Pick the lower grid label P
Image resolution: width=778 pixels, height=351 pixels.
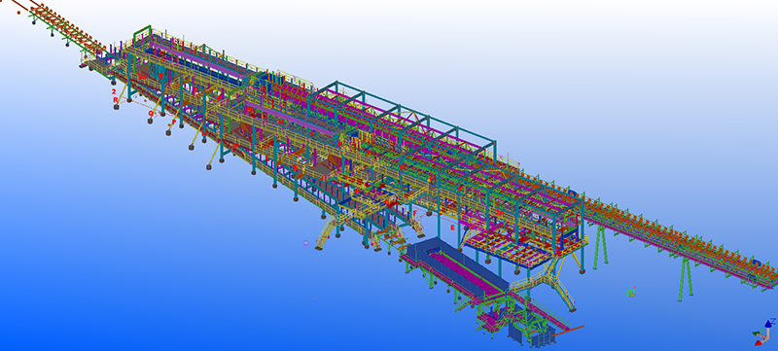[x=174, y=122]
